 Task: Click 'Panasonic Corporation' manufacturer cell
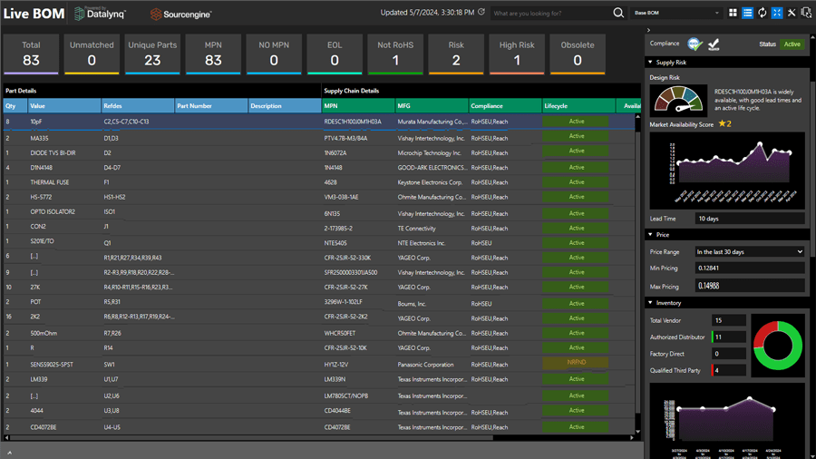426,365
